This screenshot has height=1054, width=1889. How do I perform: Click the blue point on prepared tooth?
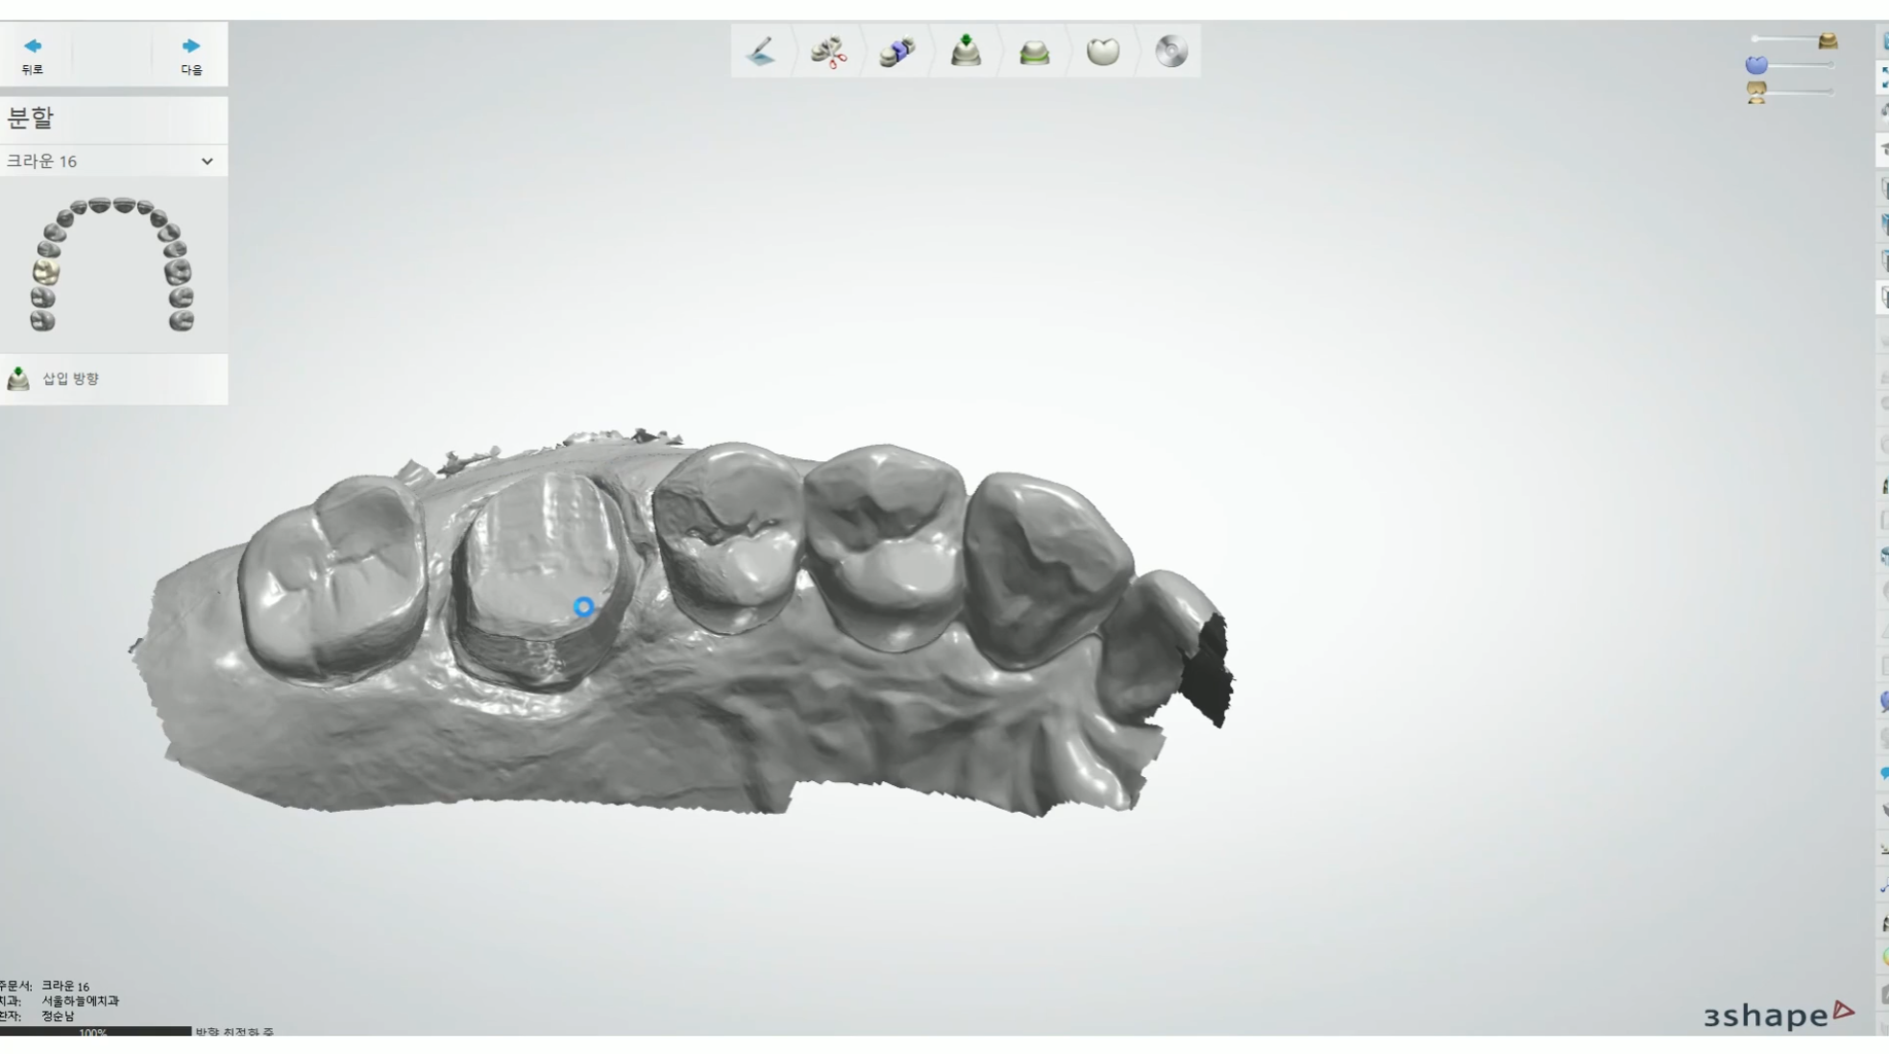[x=583, y=606]
